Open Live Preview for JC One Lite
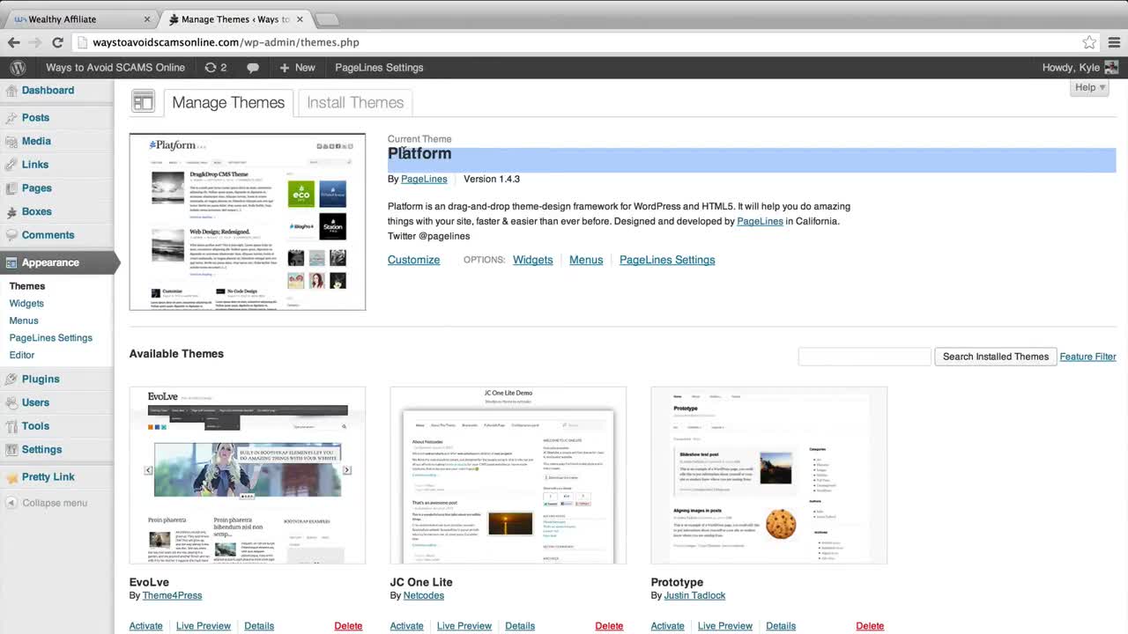Screen dimensions: 1128x634 pos(464,626)
